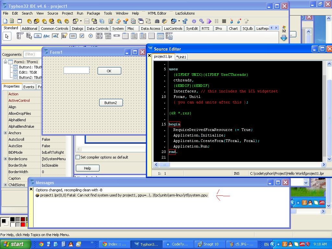Click the Edit1 text box on Form1
The height and width of the screenshot is (249, 332).
point(77,70)
